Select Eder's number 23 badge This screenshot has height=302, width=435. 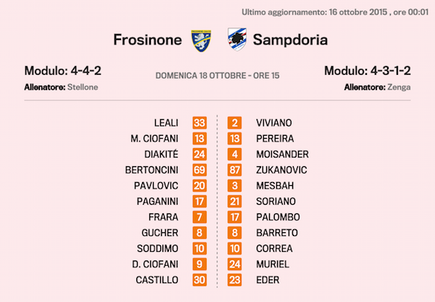coord(235,279)
